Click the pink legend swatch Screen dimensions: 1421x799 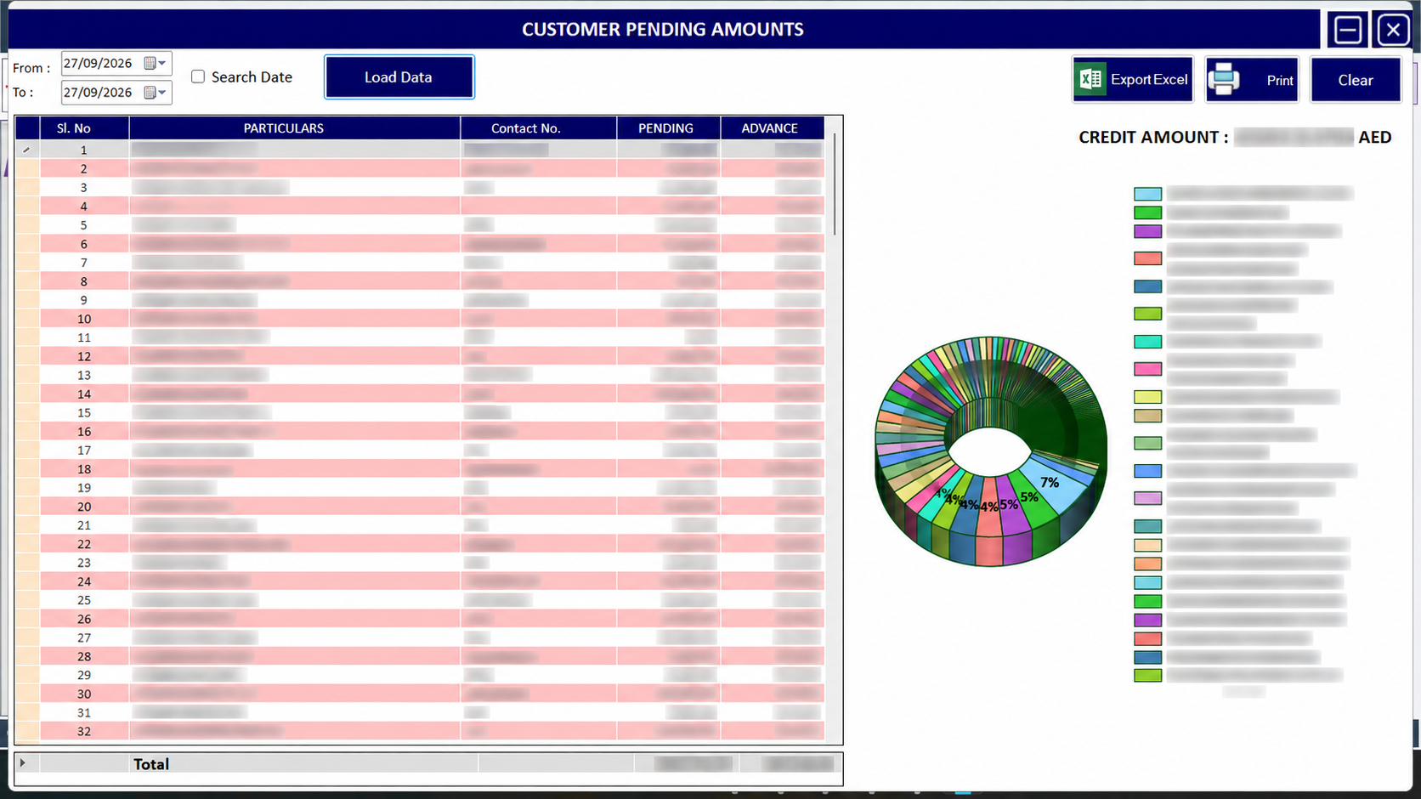1147,369
